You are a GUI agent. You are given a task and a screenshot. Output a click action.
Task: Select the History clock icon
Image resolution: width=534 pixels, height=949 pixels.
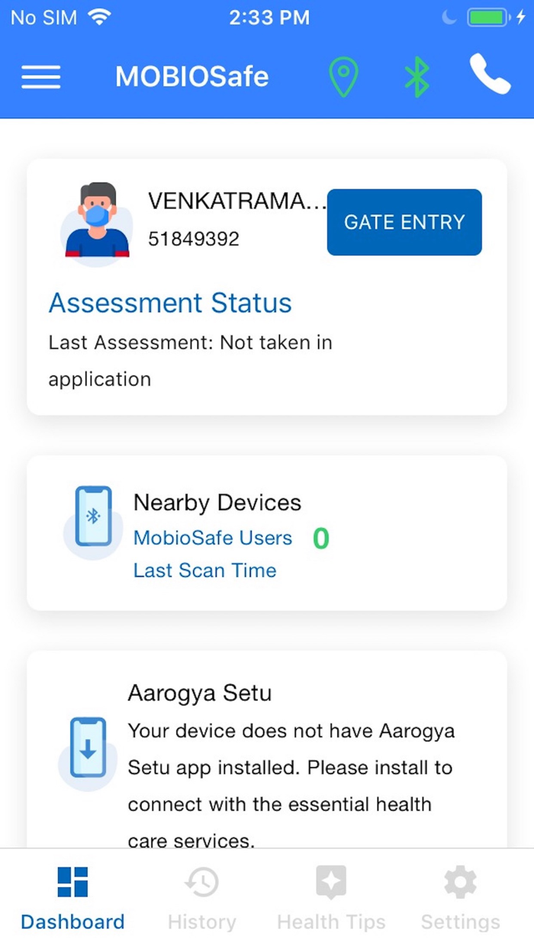coord(201,881)
